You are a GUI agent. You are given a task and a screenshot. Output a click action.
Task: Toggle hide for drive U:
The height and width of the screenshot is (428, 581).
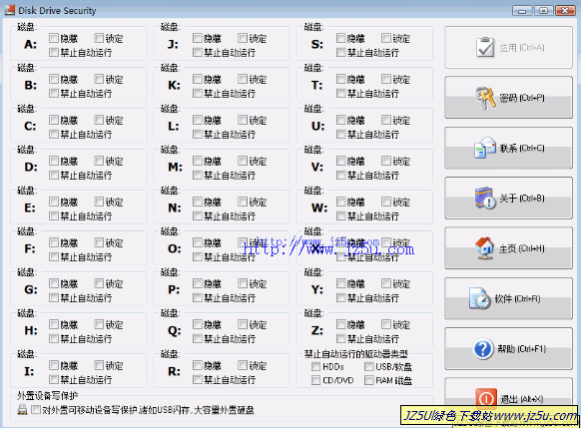pos(340,120)
